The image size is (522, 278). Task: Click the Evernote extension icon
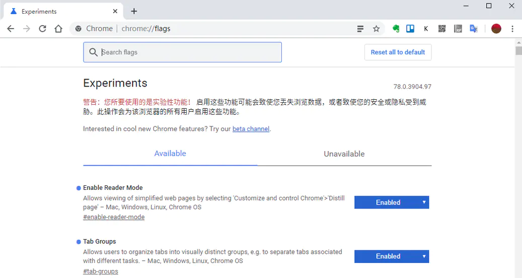[396, 29]
